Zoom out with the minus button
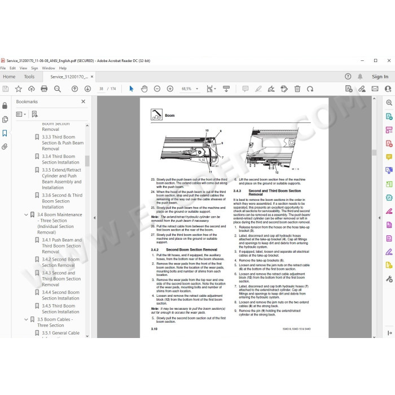This screenshot has height=395, width=395. point(157,89)
